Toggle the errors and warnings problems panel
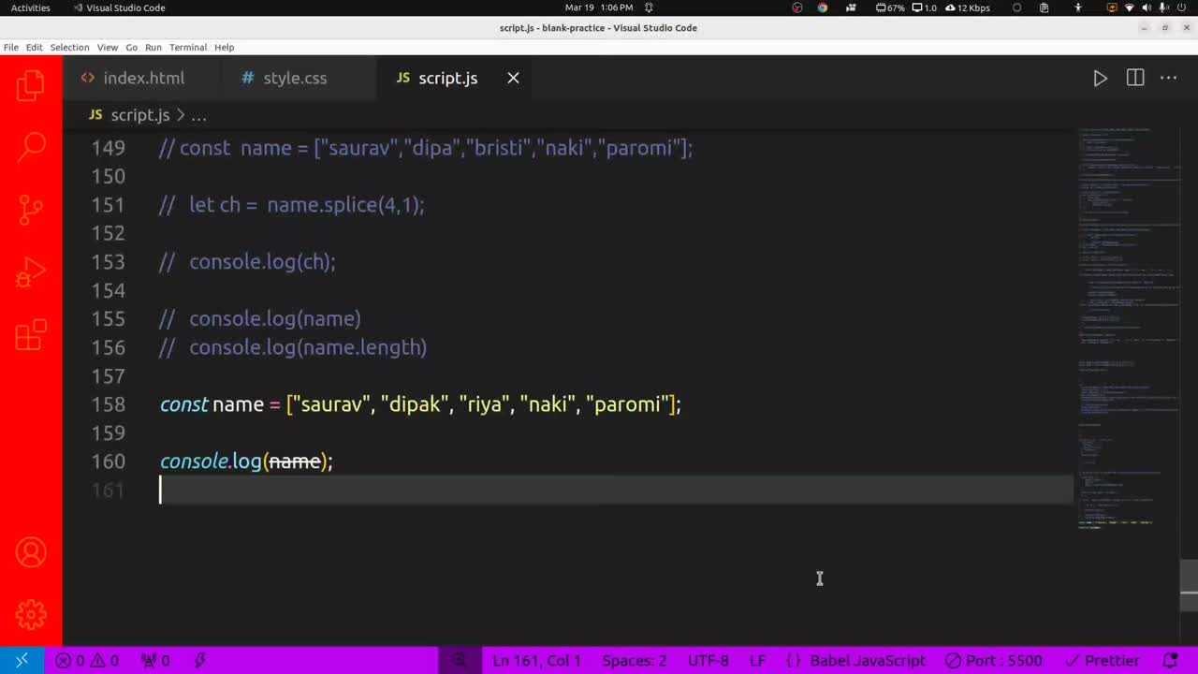Viewport: 1198px width, 674px height. pyautogui.click(x=87, y=660)
